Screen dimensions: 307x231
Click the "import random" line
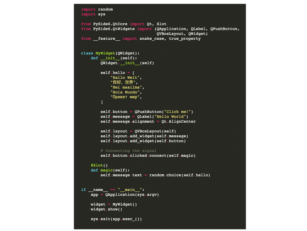click(97, 9)
